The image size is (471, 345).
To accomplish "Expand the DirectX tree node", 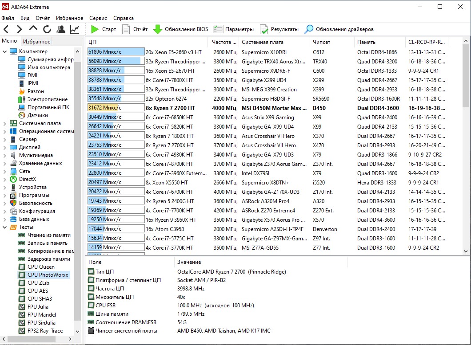I will tap(4, 179).
